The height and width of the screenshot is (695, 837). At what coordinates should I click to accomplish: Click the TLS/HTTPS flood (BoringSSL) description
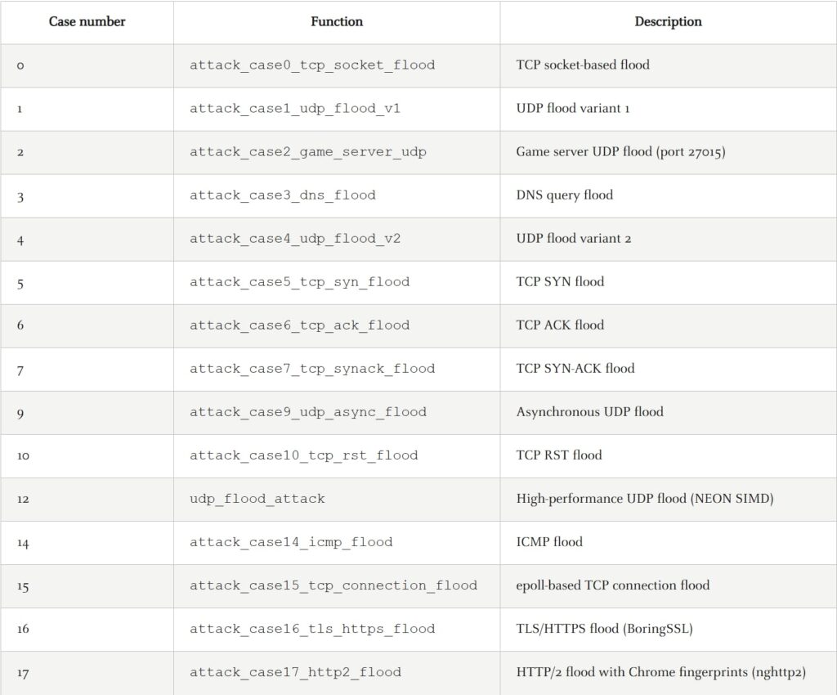tap(604, 629)
